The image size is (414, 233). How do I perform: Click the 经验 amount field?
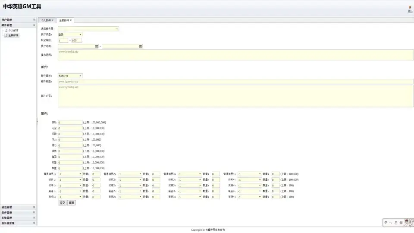[70, 134]
